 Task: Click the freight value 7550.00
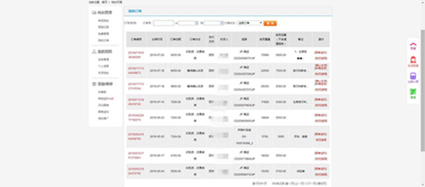tap(281, 70)
